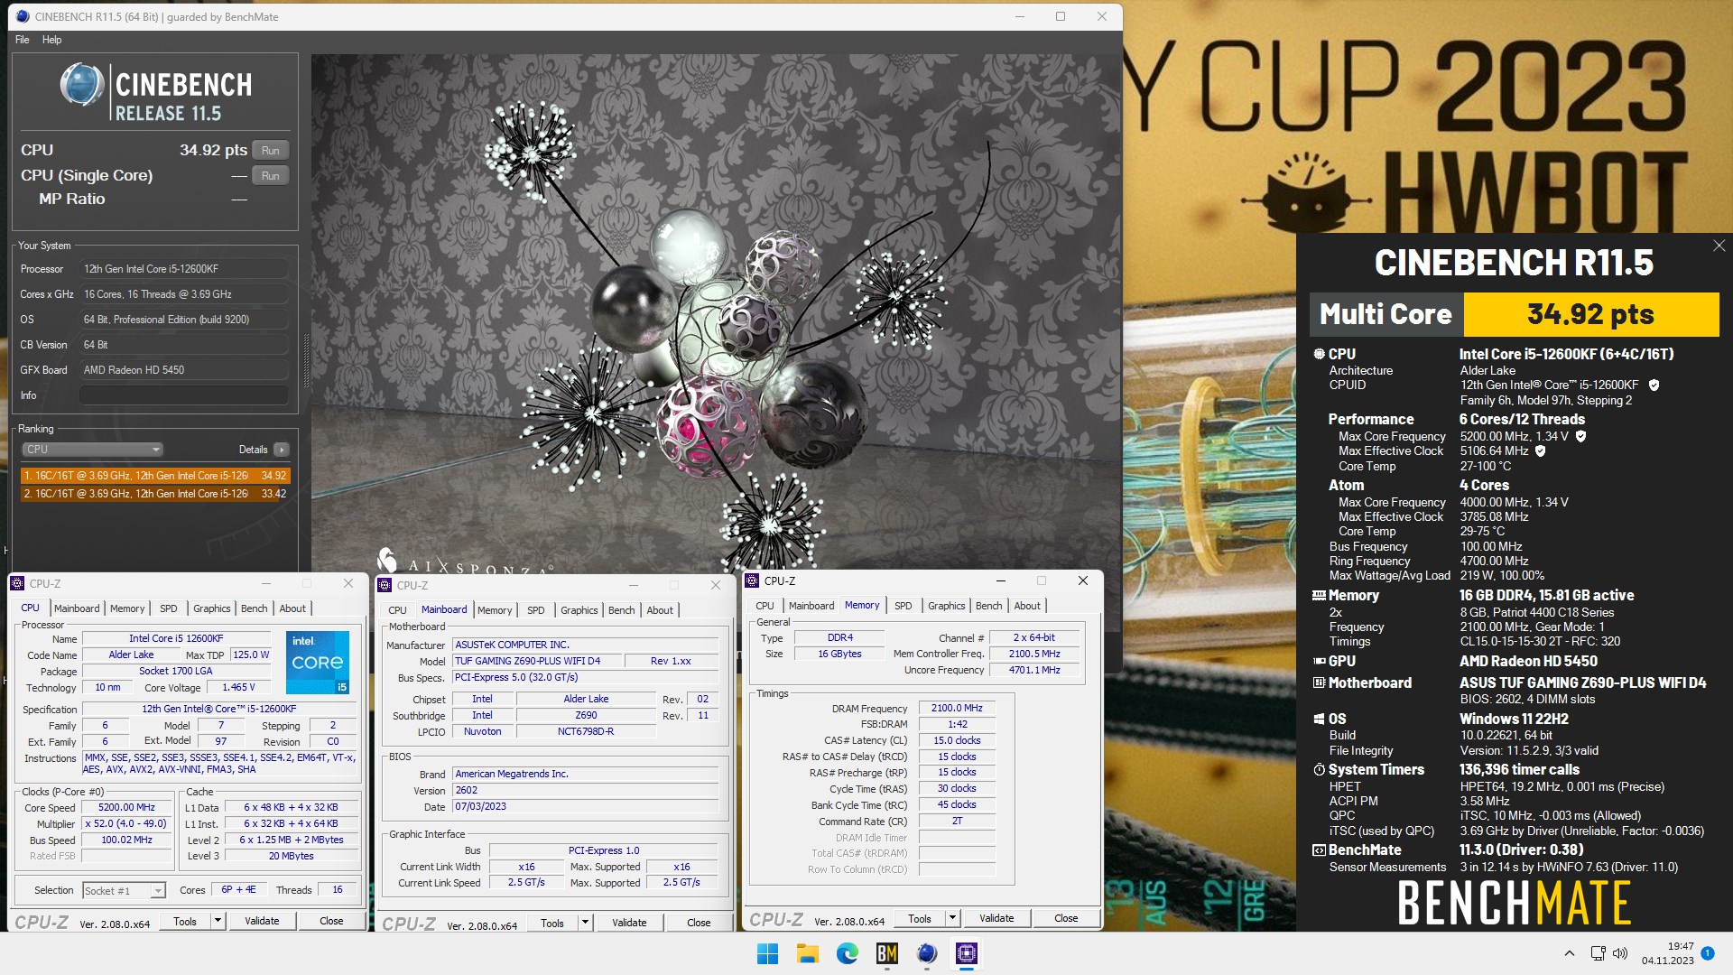1733x975 pixels.
Task: Open Socket #1 selection dropdown
Action: click(124, 891)
